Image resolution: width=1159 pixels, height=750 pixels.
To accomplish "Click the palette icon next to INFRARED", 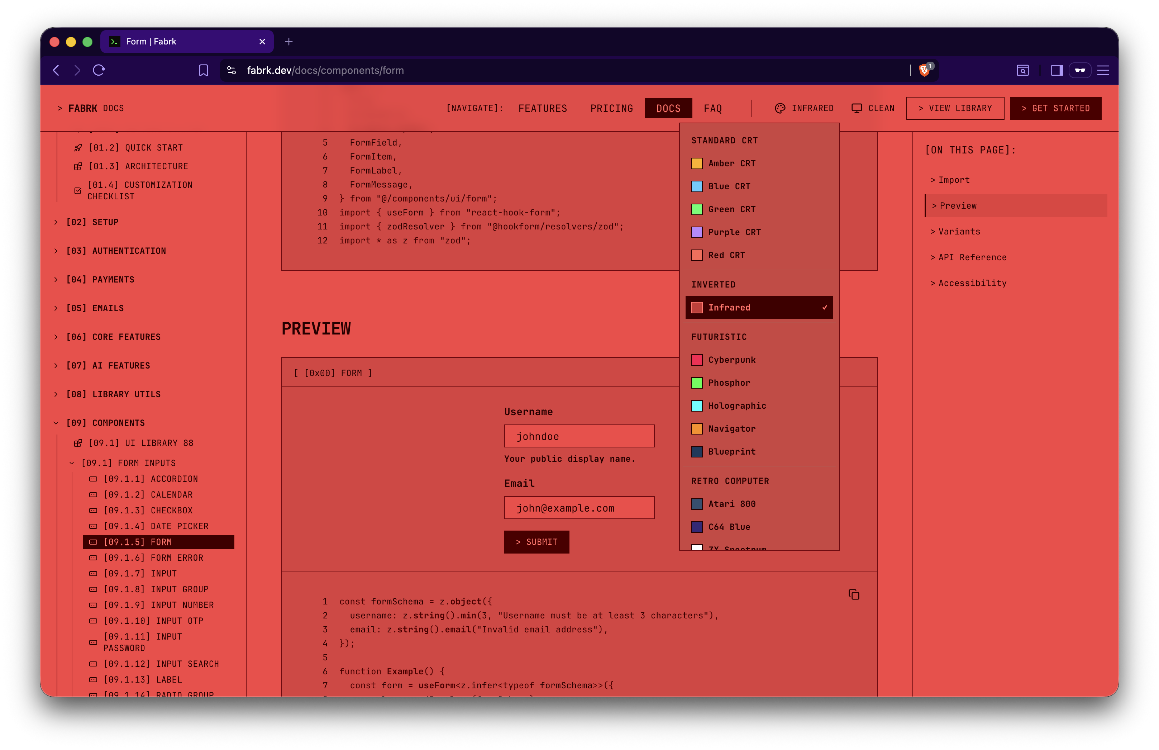I will pos(780,108).
